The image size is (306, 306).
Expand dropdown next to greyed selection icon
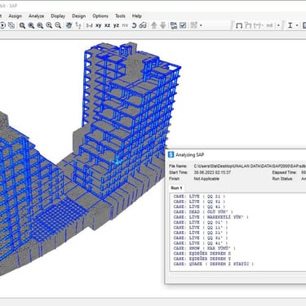coord(201,25)
